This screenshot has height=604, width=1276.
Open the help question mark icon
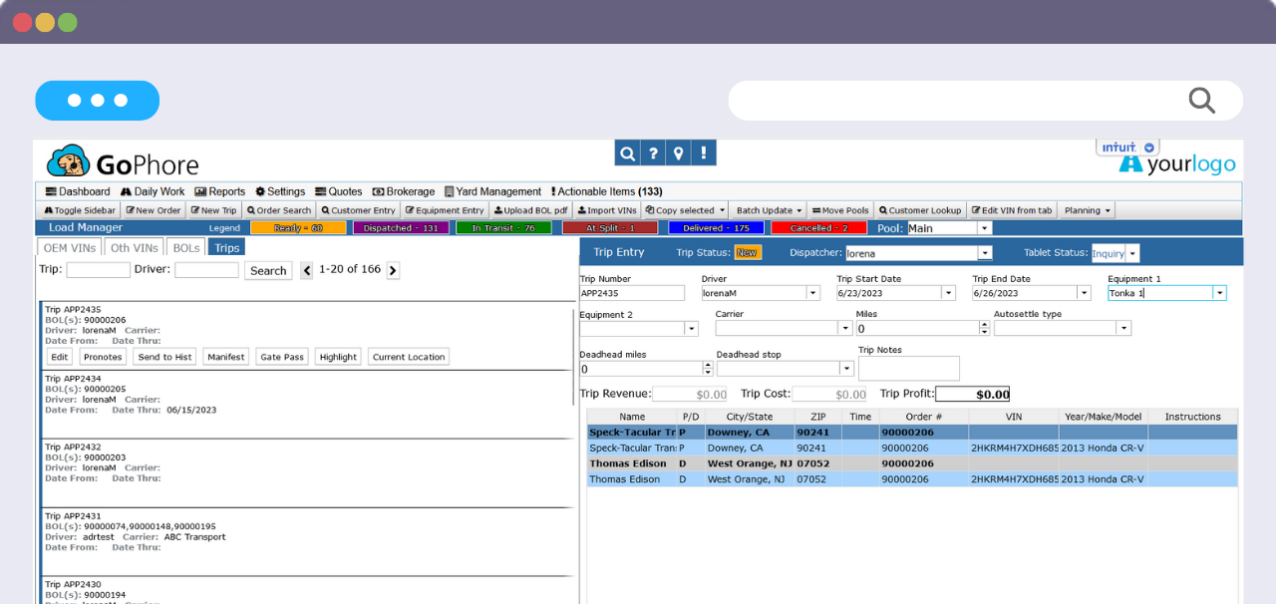pos(653,152)
